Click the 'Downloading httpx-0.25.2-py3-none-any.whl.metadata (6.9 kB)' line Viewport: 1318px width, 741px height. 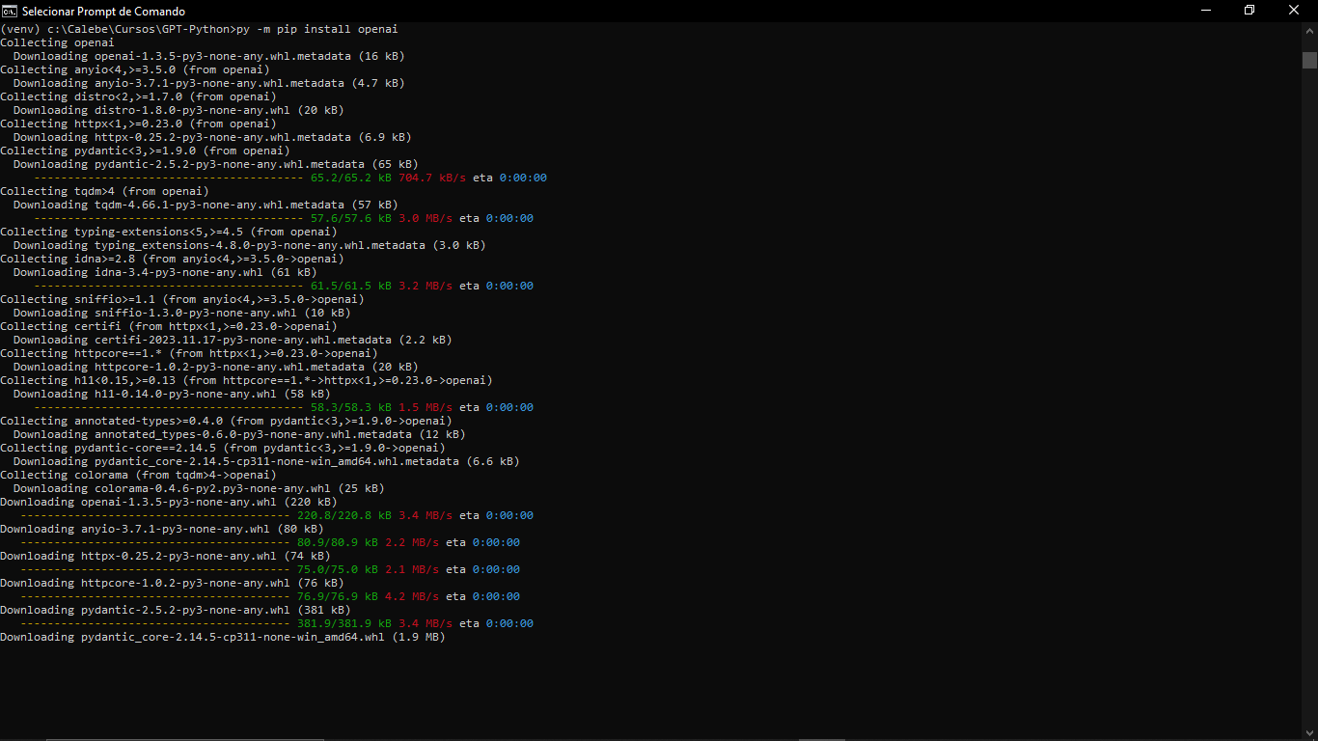(212, 137)
